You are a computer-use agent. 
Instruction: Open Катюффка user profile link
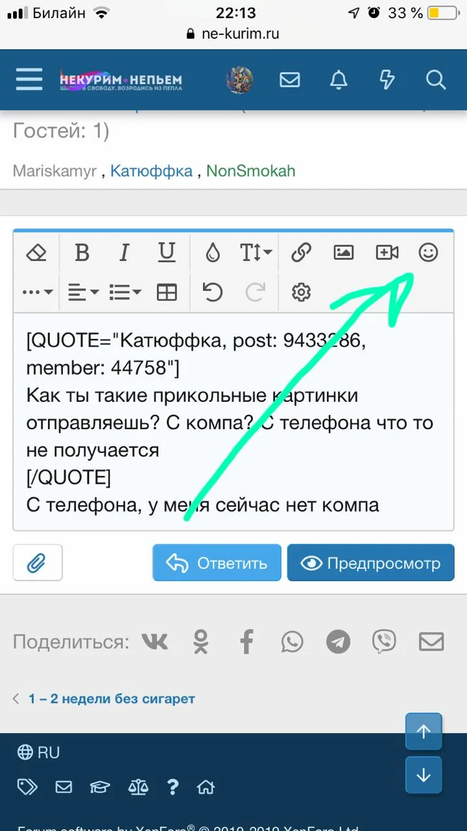[151, 171]
